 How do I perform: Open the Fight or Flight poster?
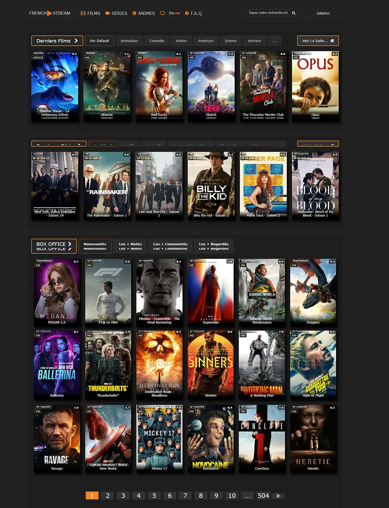point(313,365)
